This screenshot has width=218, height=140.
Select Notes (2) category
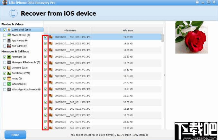[x=17, y=79]
